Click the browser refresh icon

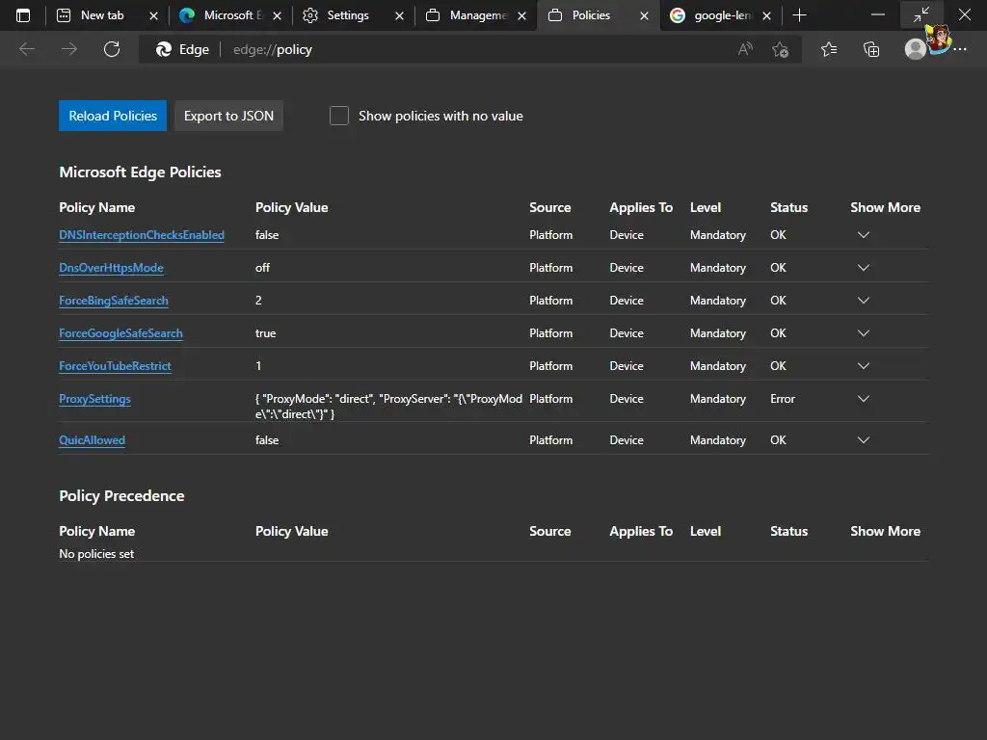point(112,49)
